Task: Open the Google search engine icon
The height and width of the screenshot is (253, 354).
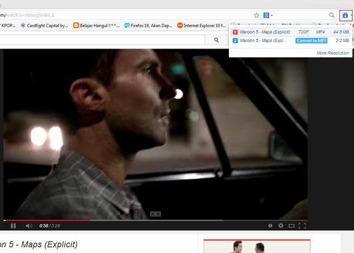Action: [266, 15]
